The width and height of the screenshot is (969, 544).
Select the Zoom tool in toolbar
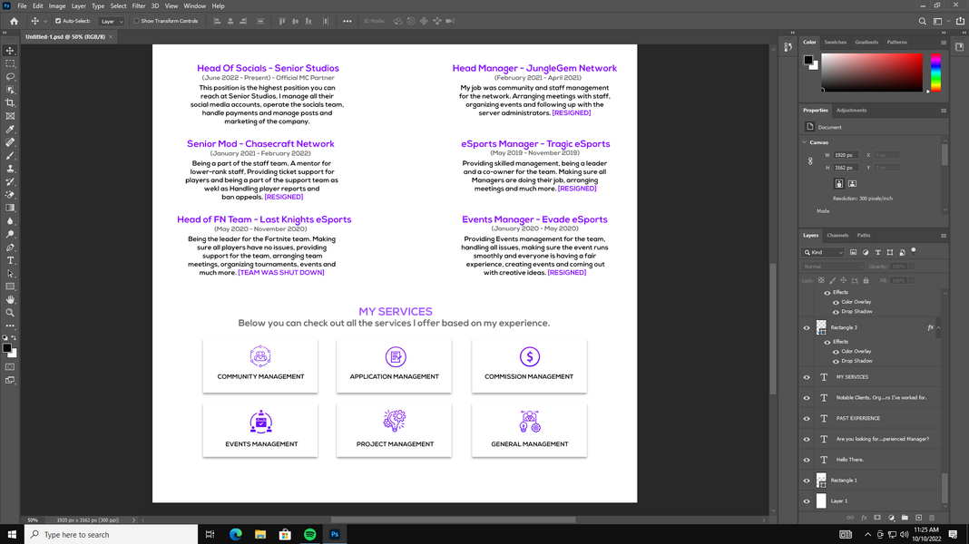click(x=10, y=313)
